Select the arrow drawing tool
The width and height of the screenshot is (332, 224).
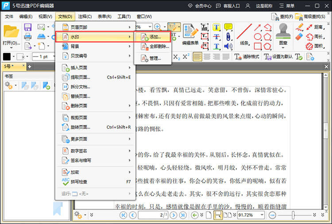coord(258,28)
